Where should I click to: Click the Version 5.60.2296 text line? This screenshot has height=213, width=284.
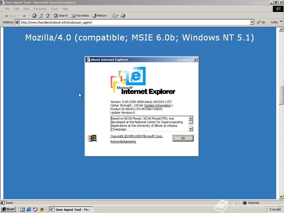(141, 102)
